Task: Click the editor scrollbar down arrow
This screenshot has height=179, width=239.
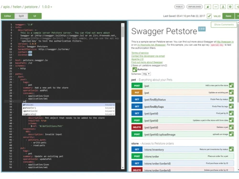Action: click(x=123, y=168)
